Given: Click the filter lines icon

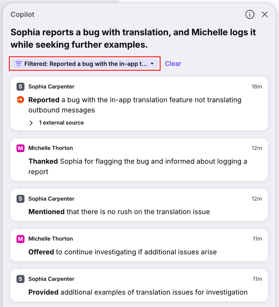Looking at the screenshot, I should (x=18, y=64).
